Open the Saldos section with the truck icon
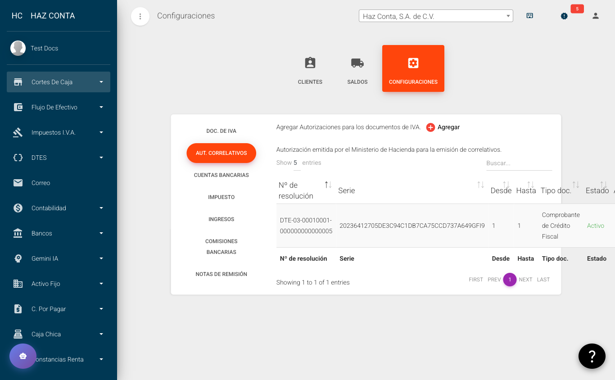Image resolution: width=615 pixels, height=380 pixels. [x=357, y=68]
